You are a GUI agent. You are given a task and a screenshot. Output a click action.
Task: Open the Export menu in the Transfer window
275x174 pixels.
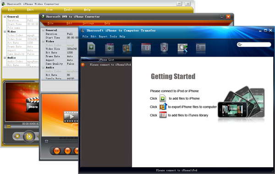(x=103, y=37)
